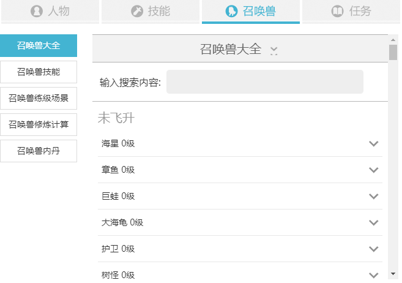402x283 pixels.
Task: Collapse the 召唤兽大全 header double-chevron
Action: coord(274,50)
